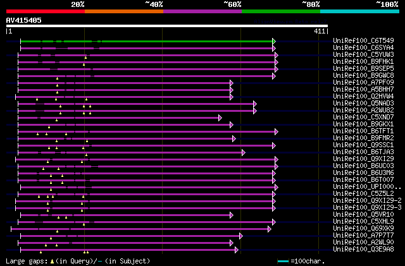Image resolution: width=405 pixels, height=266 pixels.
Task: Click the UniRef100_B9FHK1 label
Action: click(363, 62)
